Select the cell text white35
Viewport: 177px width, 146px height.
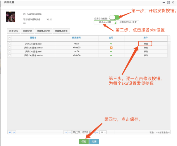tap(77, 48)
